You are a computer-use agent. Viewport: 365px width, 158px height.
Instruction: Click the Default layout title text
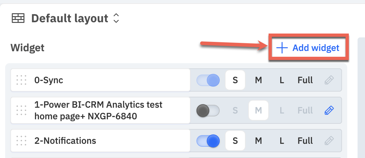tap(70, 18)
